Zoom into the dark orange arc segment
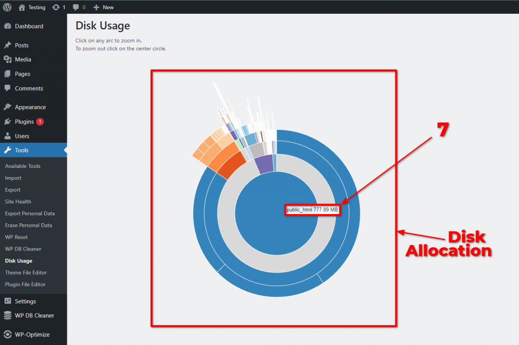This screenshot has width=519, height=345. tap(232, 166)
